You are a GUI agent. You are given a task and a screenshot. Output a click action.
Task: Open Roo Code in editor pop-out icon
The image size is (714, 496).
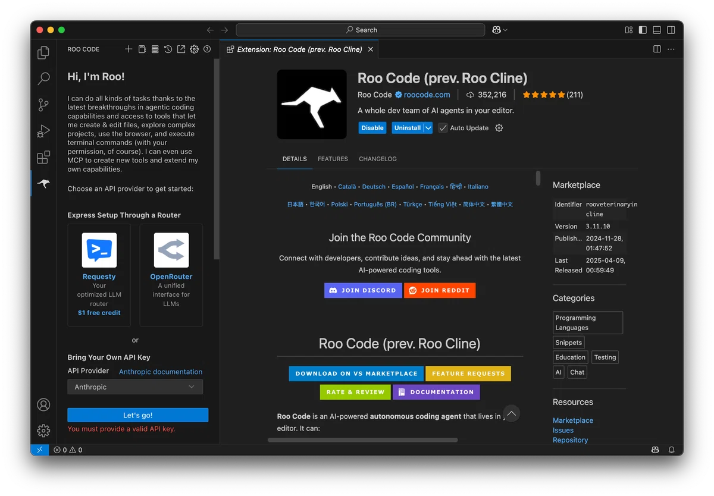click(x=181, y=49)
